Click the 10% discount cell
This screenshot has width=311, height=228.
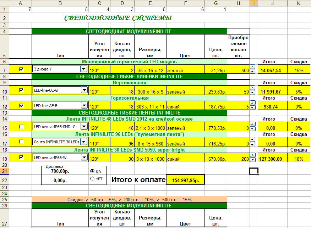click(299, 158)
